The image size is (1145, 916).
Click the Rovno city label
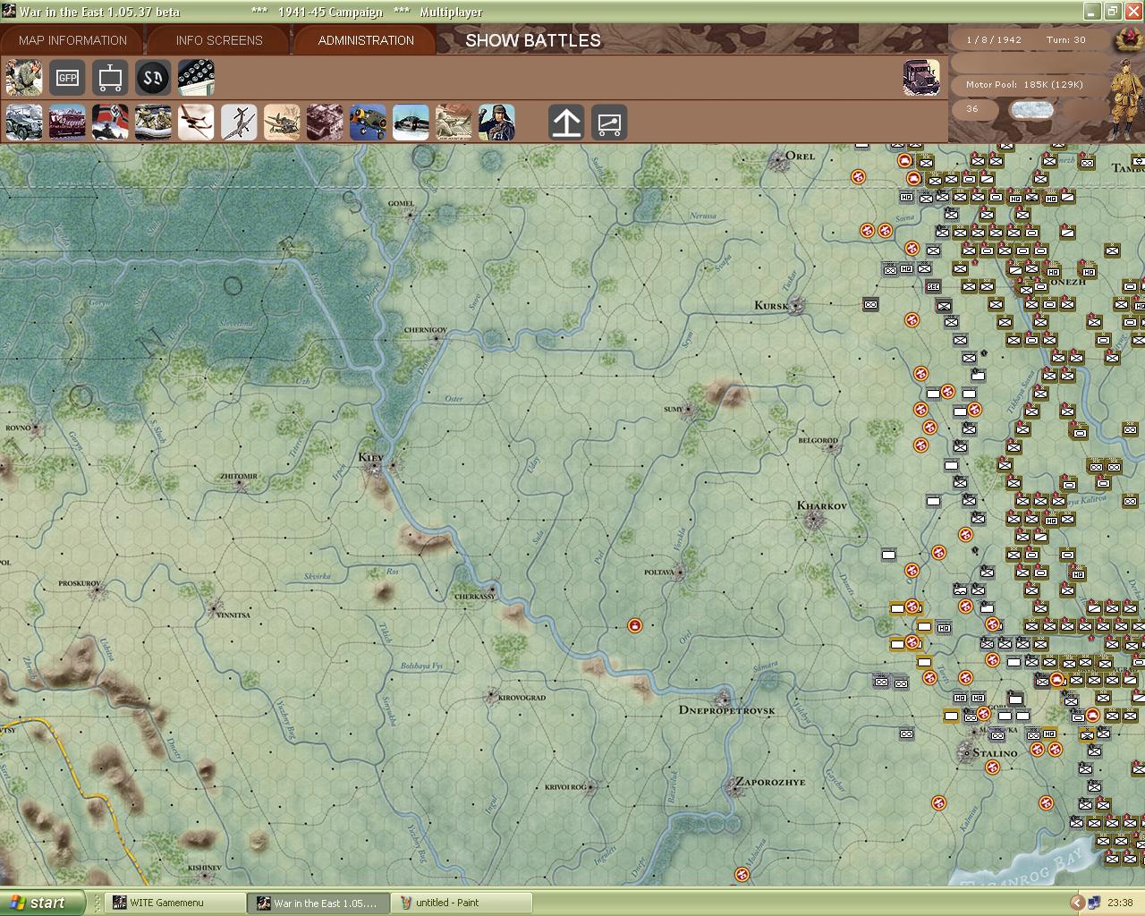click(x=17, y=428)
